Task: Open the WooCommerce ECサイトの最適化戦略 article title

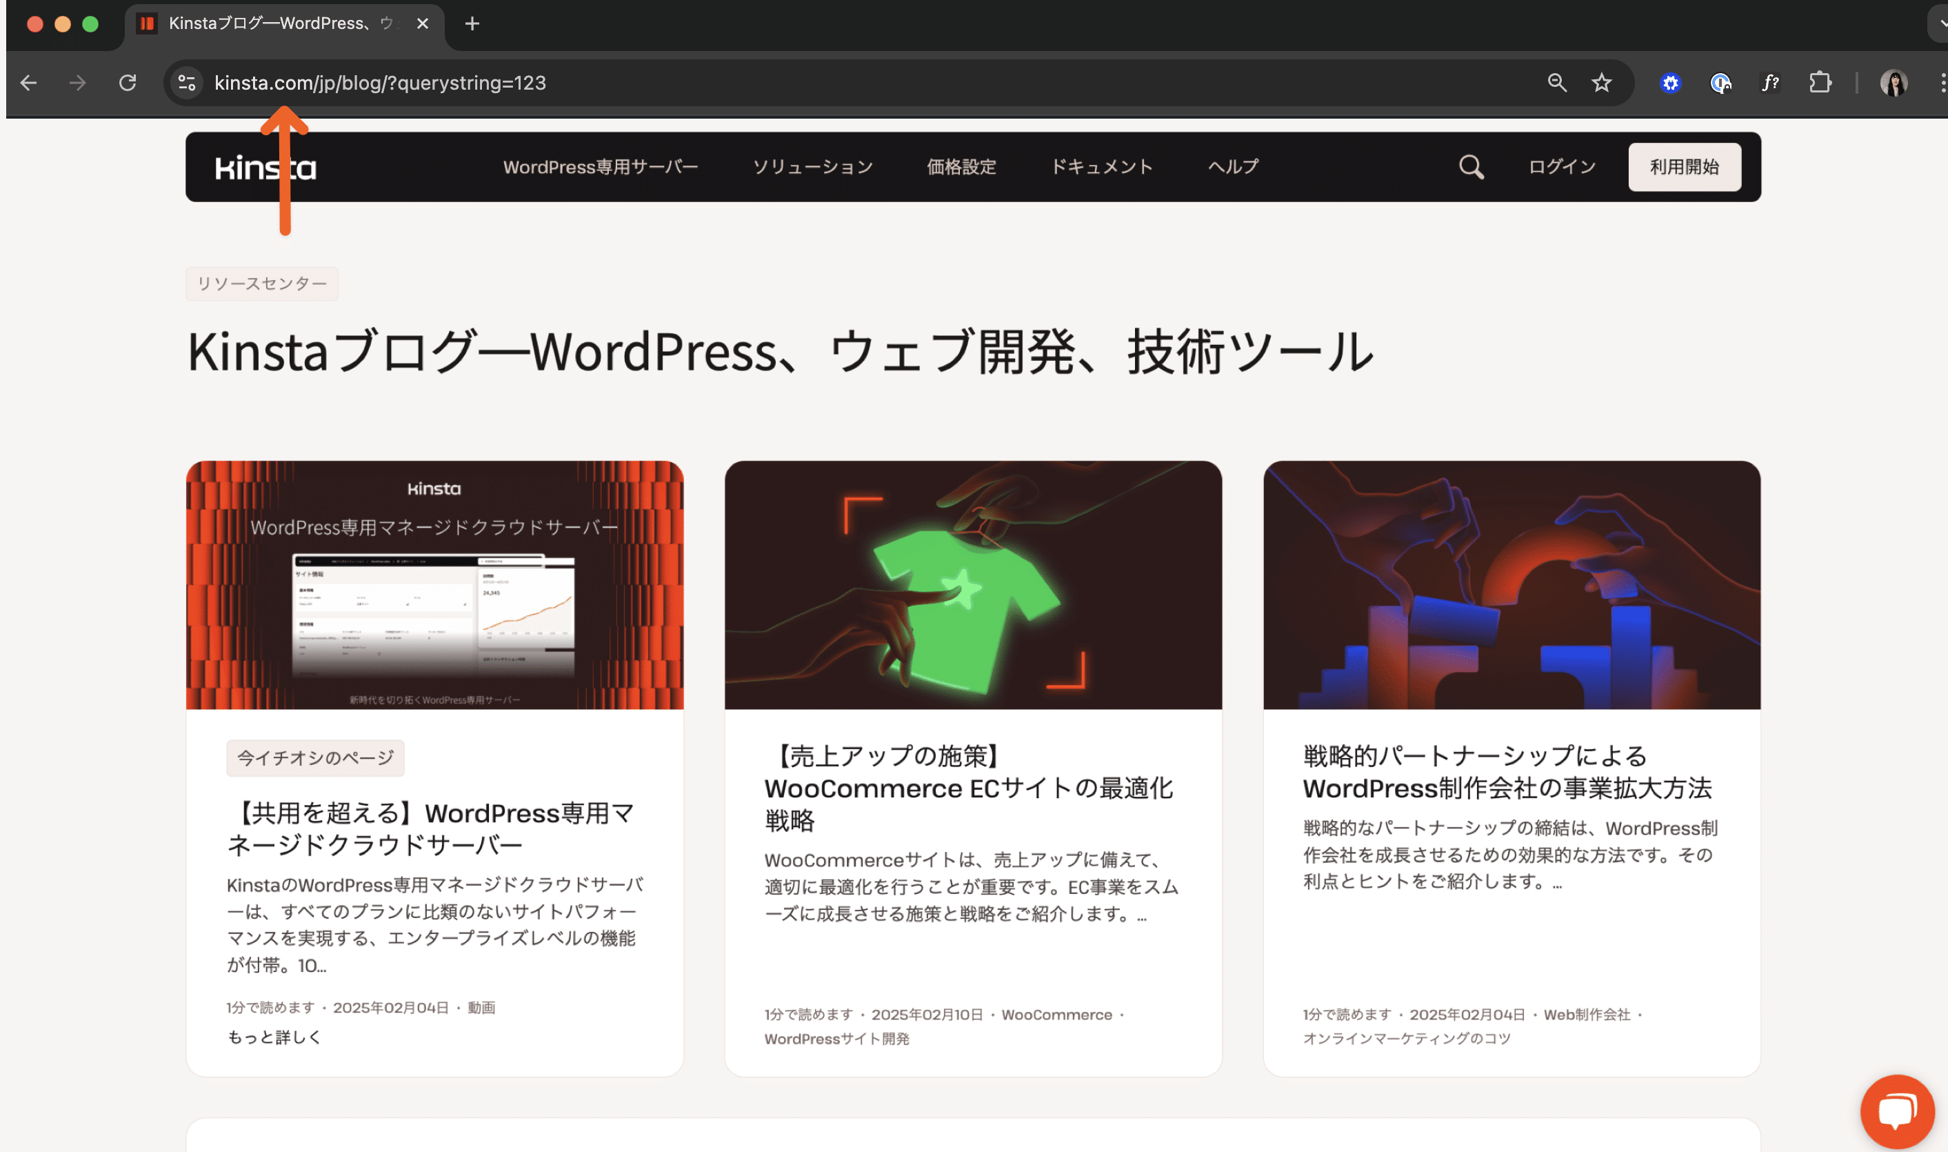Action: pyautogui.click(x=968, y=787)
